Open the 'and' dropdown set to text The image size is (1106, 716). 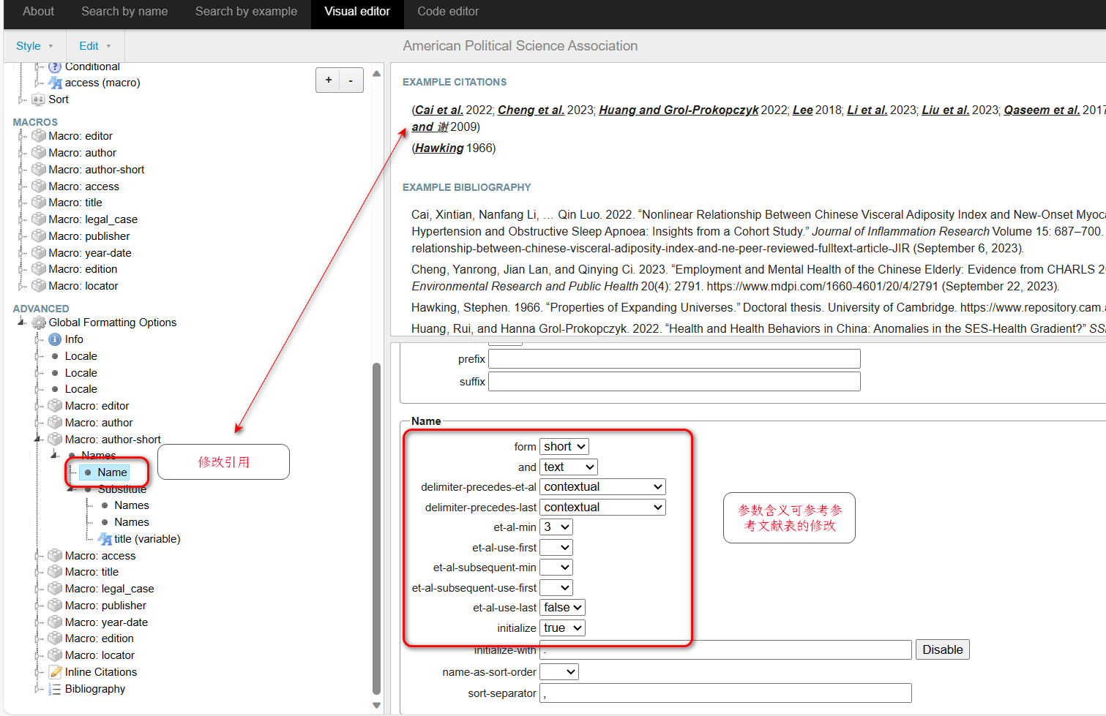[569, 467]
